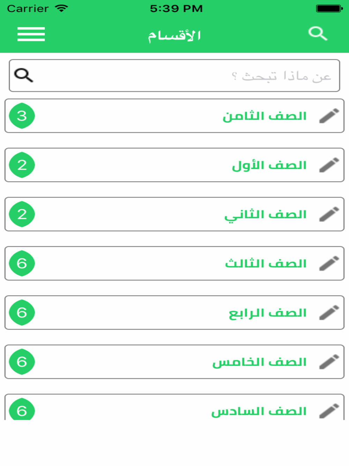Edit pencil icon for الصف الثالث
The height and width of the screenshot is (466, 349).
329,263
